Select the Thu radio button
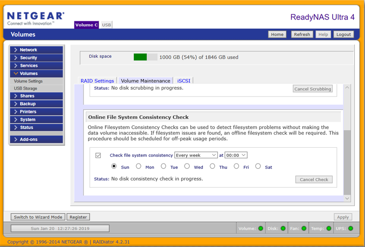 212,166
